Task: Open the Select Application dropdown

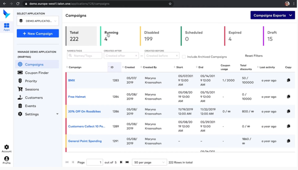Action: (38, 21)
